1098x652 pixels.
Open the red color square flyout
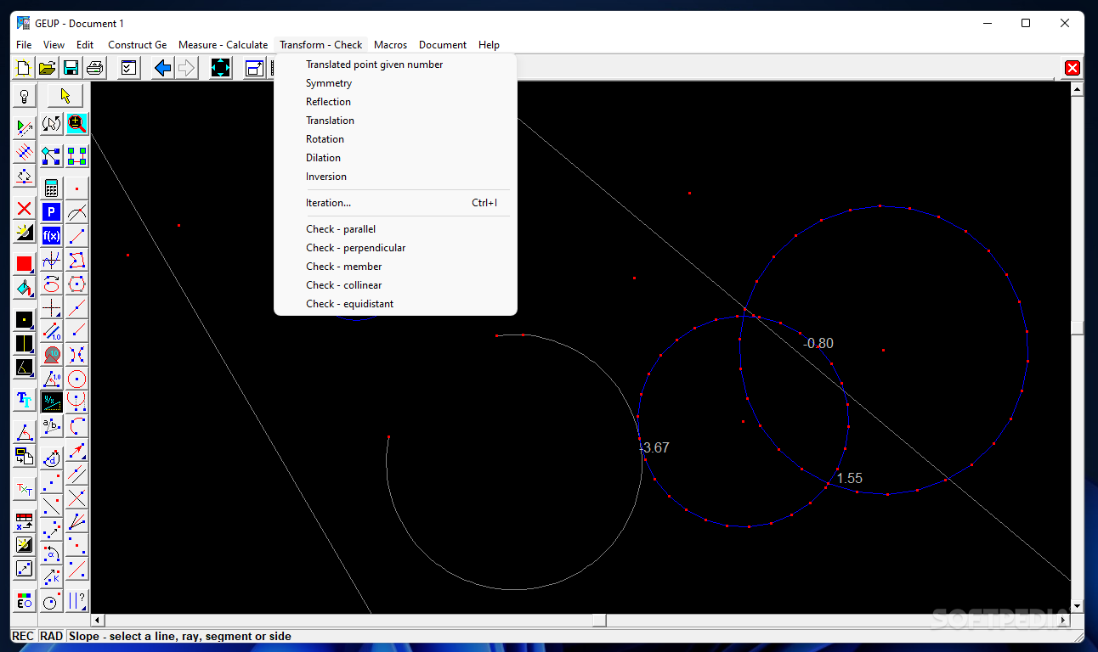pyautogui.click(x=25, y=264)
